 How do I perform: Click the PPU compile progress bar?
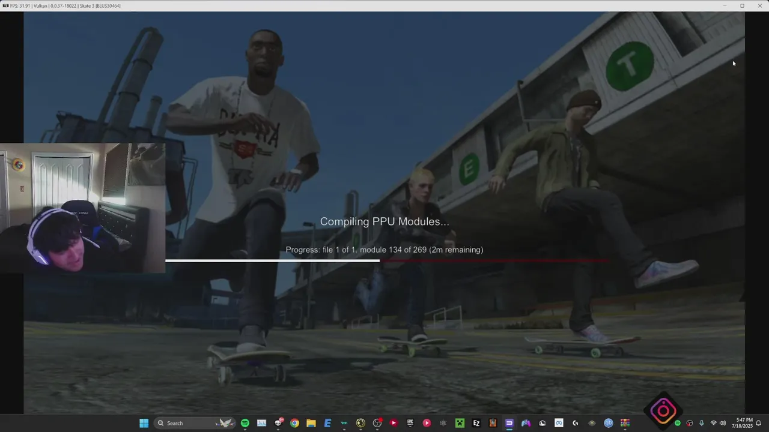coord(388,260)
